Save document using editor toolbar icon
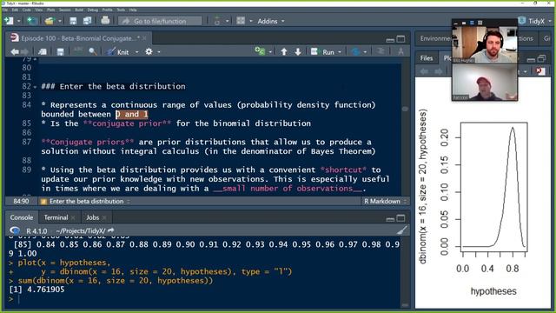 point(61,52)
